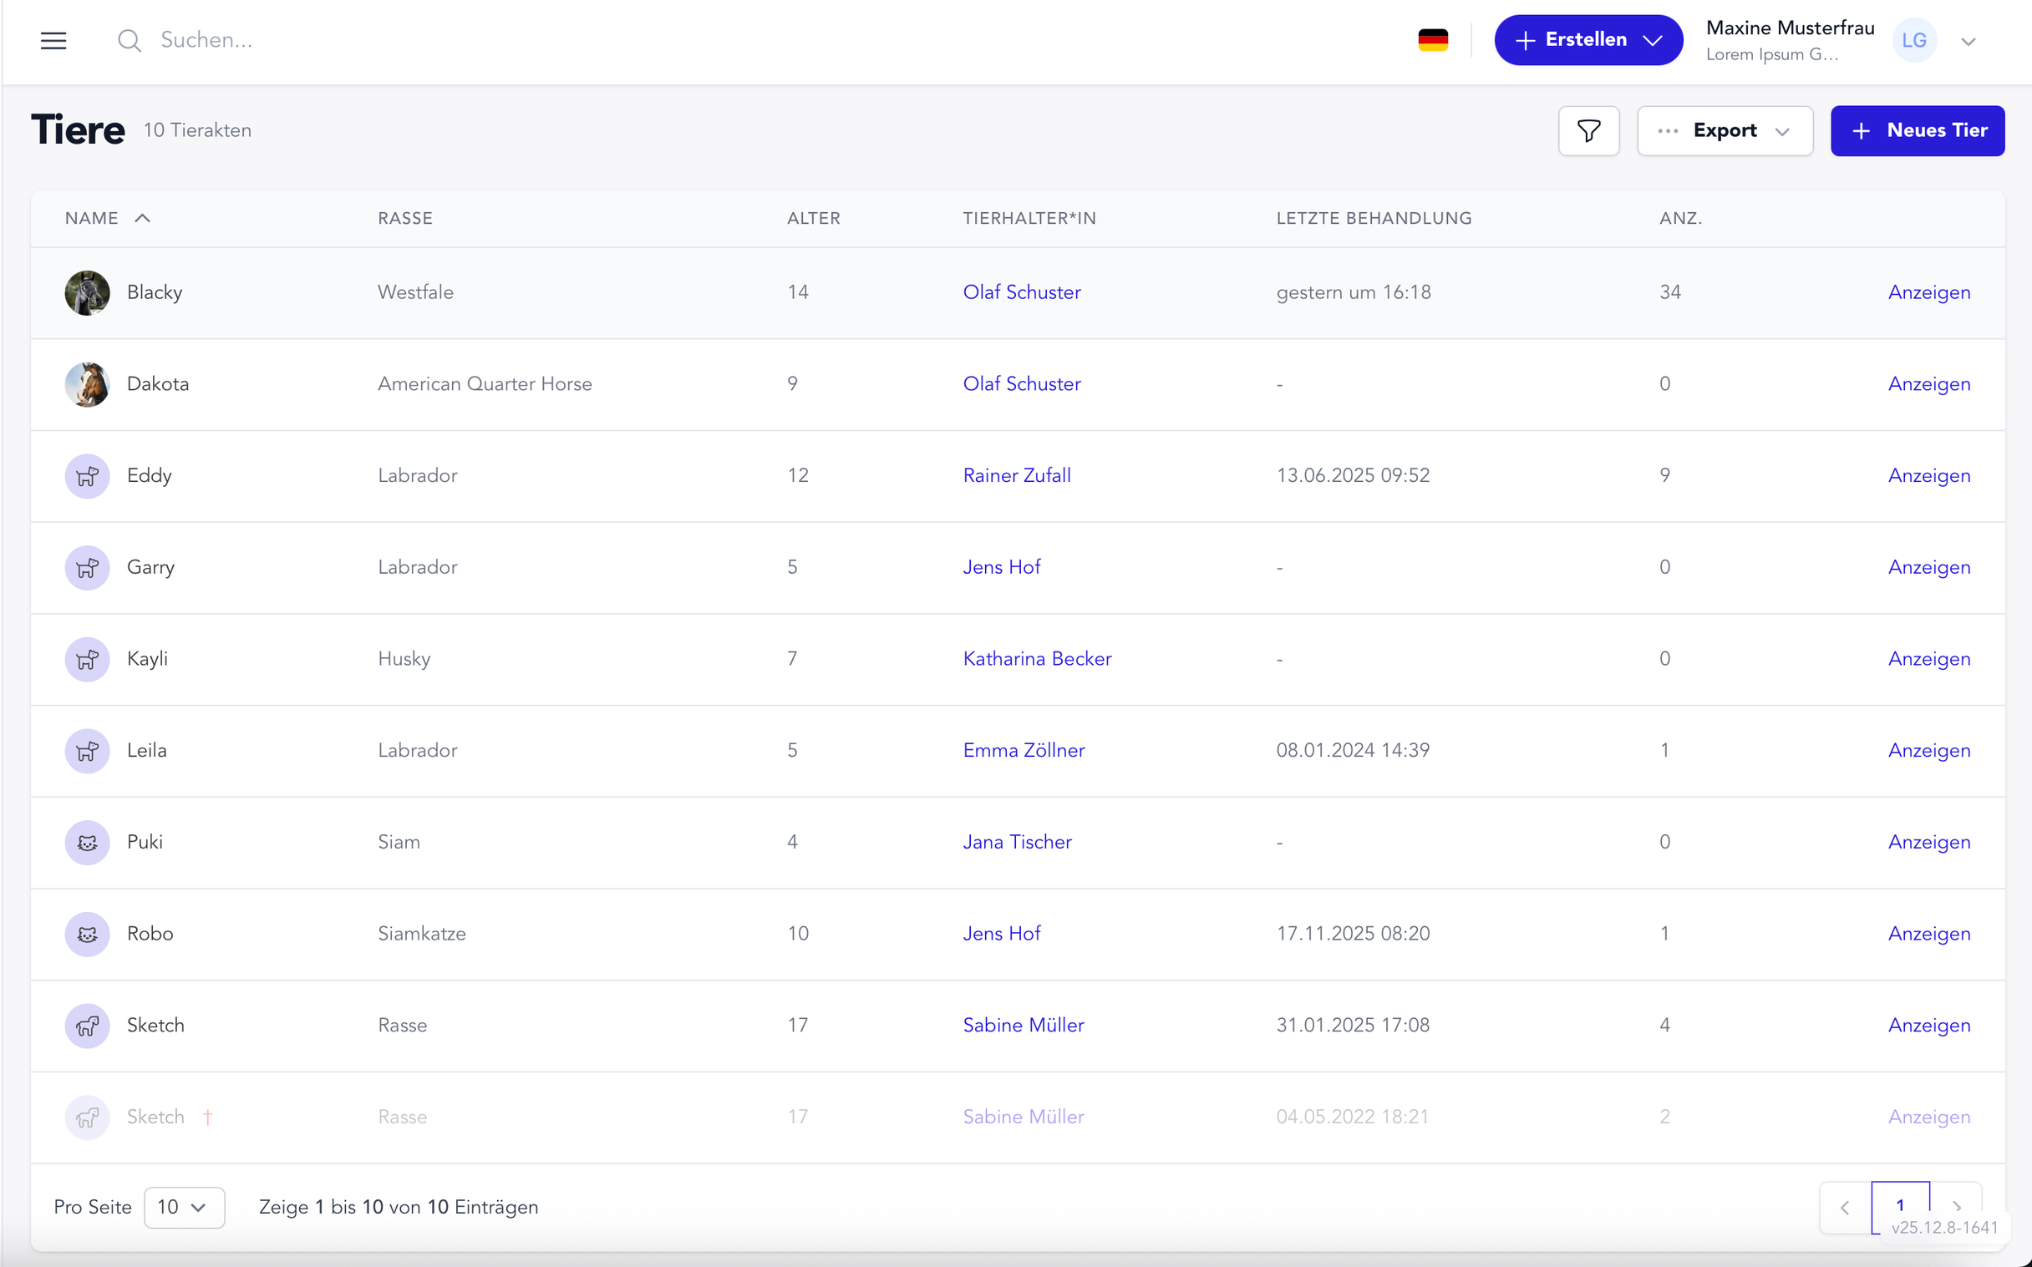Click Kayli's dog avatar icon
The width and height of the screenshot is (2032, 1267).
tap(86, 660)
